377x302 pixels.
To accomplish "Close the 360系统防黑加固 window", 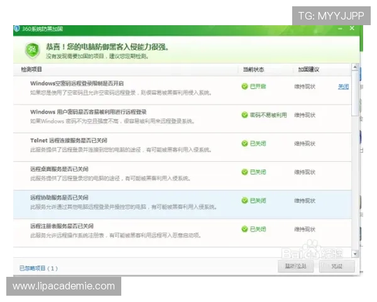I will click(352, 28).
